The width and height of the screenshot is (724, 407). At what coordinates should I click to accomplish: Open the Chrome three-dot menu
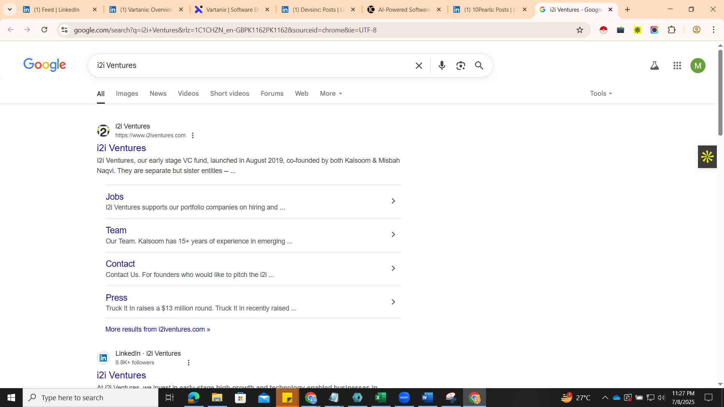click(x=713, y=30)
